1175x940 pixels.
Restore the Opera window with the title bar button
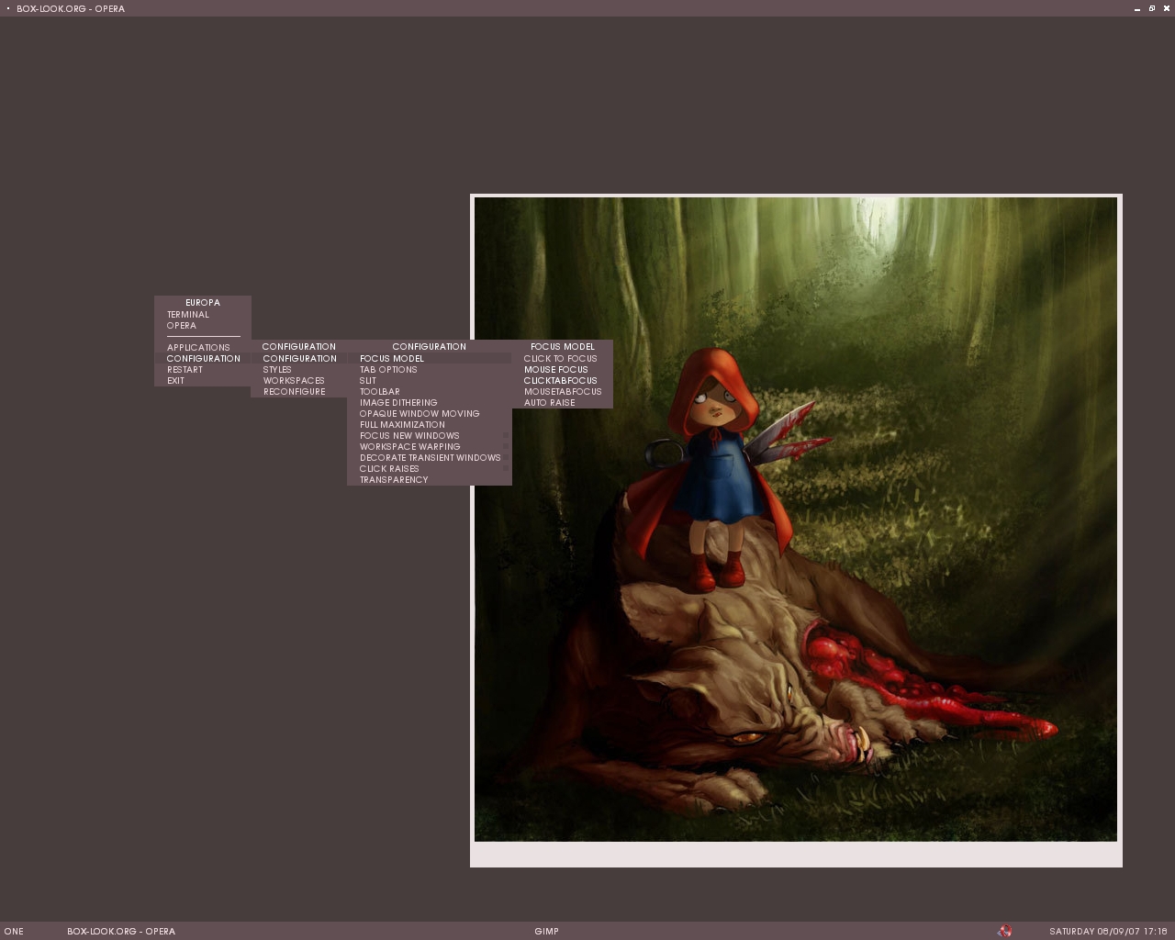(1152, 8)
